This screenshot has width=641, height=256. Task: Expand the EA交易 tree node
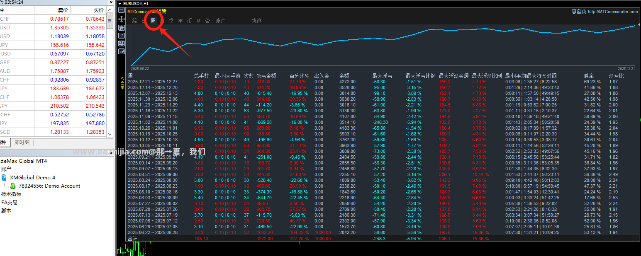click(x=9, y=202)
